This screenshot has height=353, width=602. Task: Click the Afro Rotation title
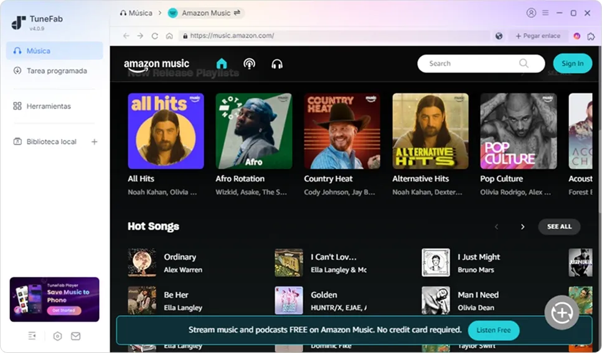coord(240,178)
